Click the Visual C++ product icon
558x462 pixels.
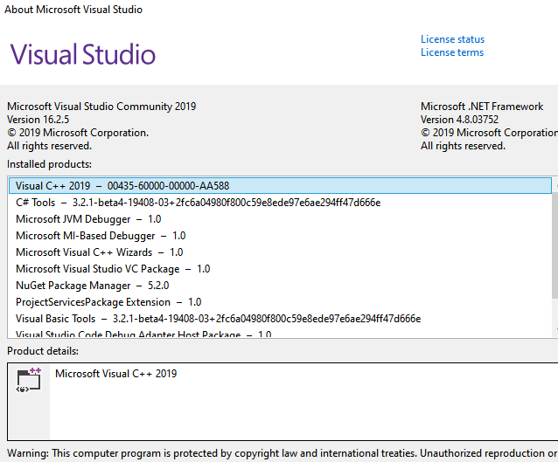click(x=30, y=382)
